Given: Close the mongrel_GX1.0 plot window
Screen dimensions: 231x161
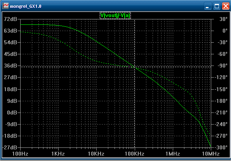Looking at the screenshot, I should 226,6.
